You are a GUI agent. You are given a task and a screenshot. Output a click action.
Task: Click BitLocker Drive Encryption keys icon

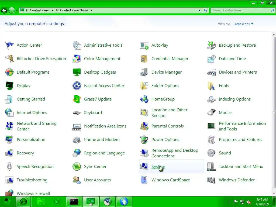[x=9, y=59]
